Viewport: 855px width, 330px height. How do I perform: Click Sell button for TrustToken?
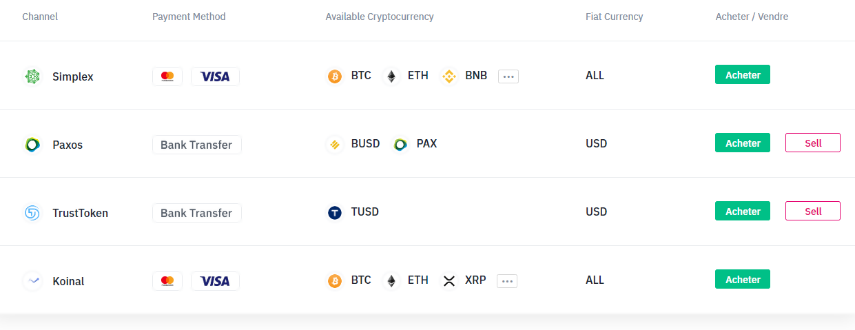813,211
